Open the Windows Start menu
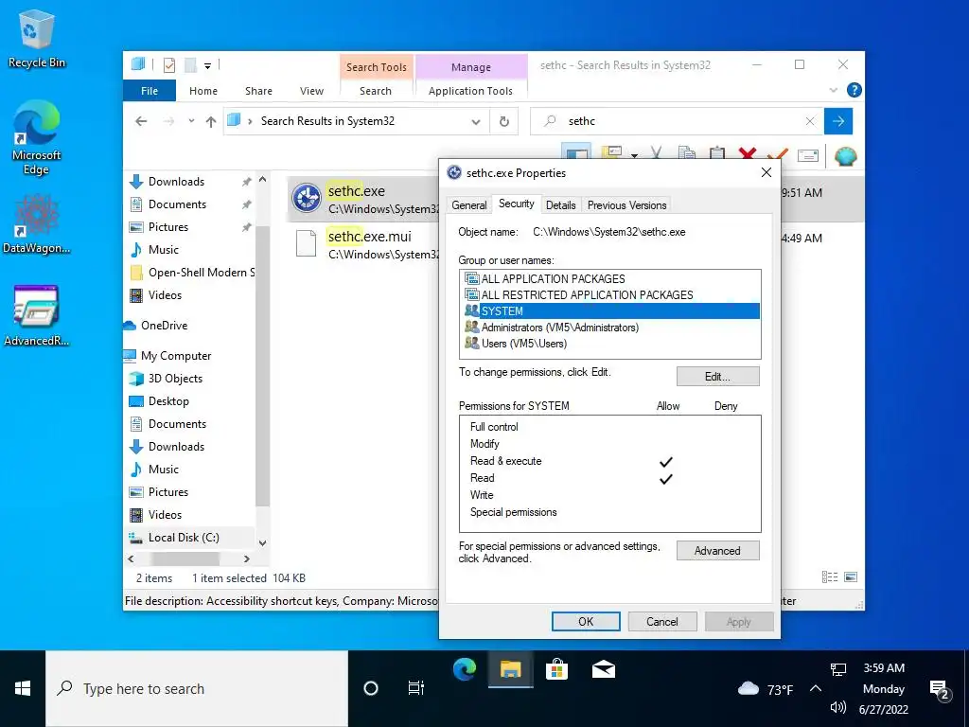The image size is (969, 727). [x=23, y=688]
